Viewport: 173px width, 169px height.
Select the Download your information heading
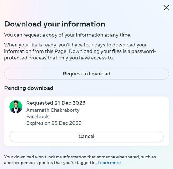pos(55,24)
